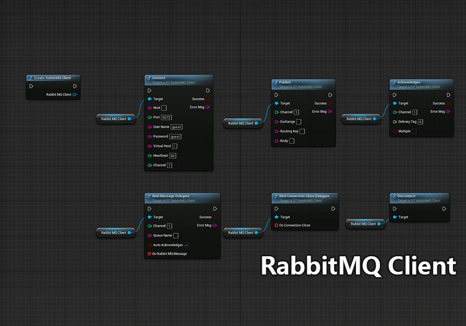Click the Connect node's function icon
Screen dimensions: 466x326
(148, 78)
